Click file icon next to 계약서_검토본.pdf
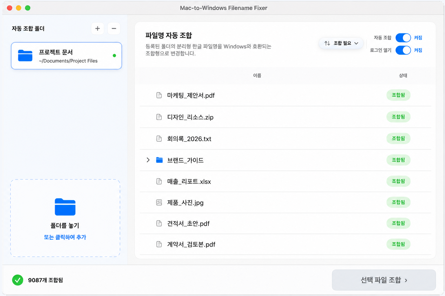The image size is (445, 296). (159, 244)
